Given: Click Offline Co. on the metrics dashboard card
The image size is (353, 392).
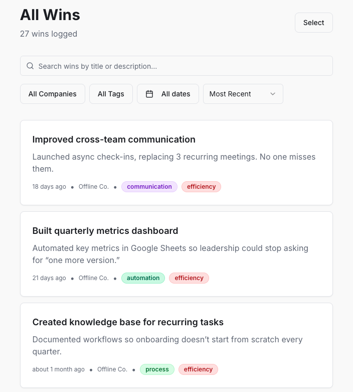Looking at the screenshot, I should [94, 278].
